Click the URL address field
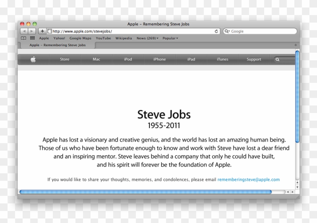This screenshot has width=317, height=223. (132, 31)
